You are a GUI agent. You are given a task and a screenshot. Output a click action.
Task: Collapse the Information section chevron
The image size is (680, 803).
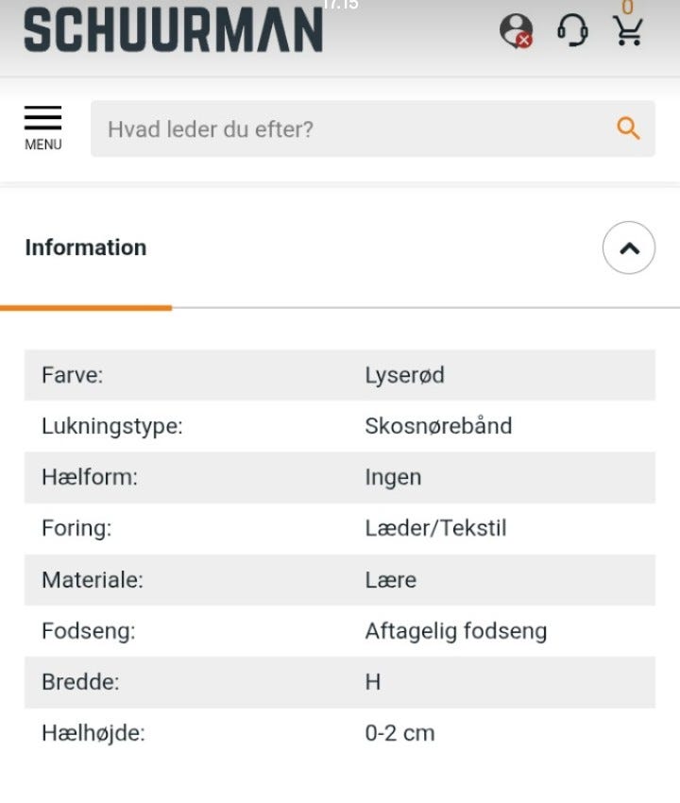click(x=629, y=248)
